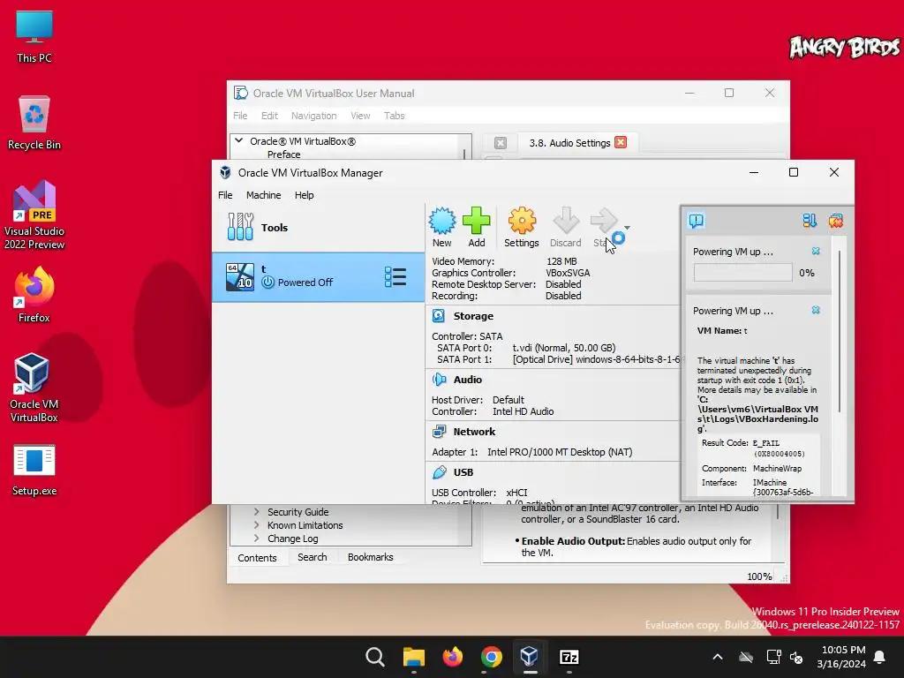
Task: Switch to the Contents tab in User Manual
Action: point(257,558)
